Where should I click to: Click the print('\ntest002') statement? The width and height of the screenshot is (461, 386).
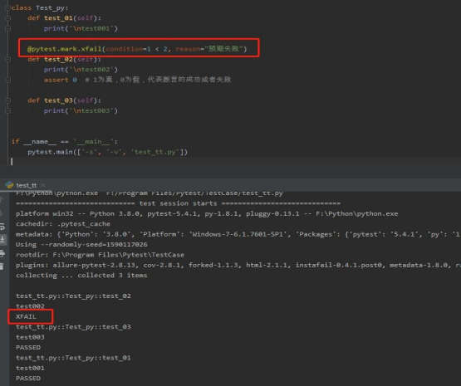[x=81, y=70]
